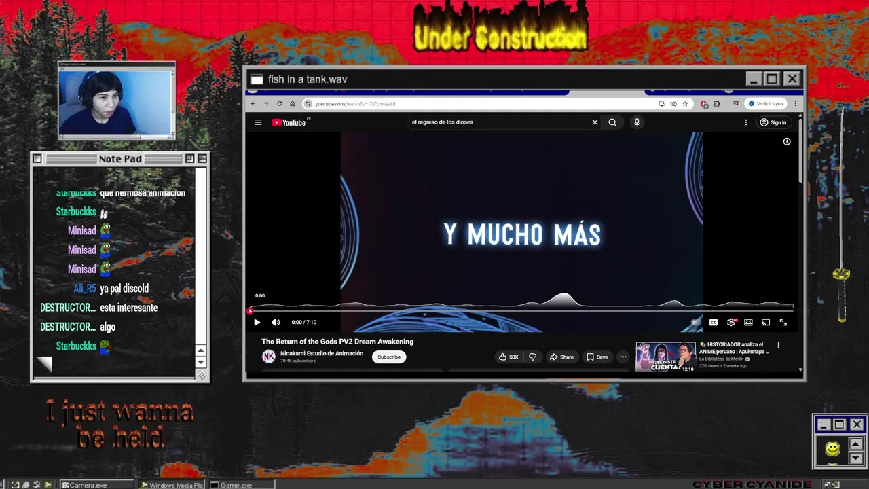869x489 pixels.
Task: Go forward in the browser
Action: 266,104
